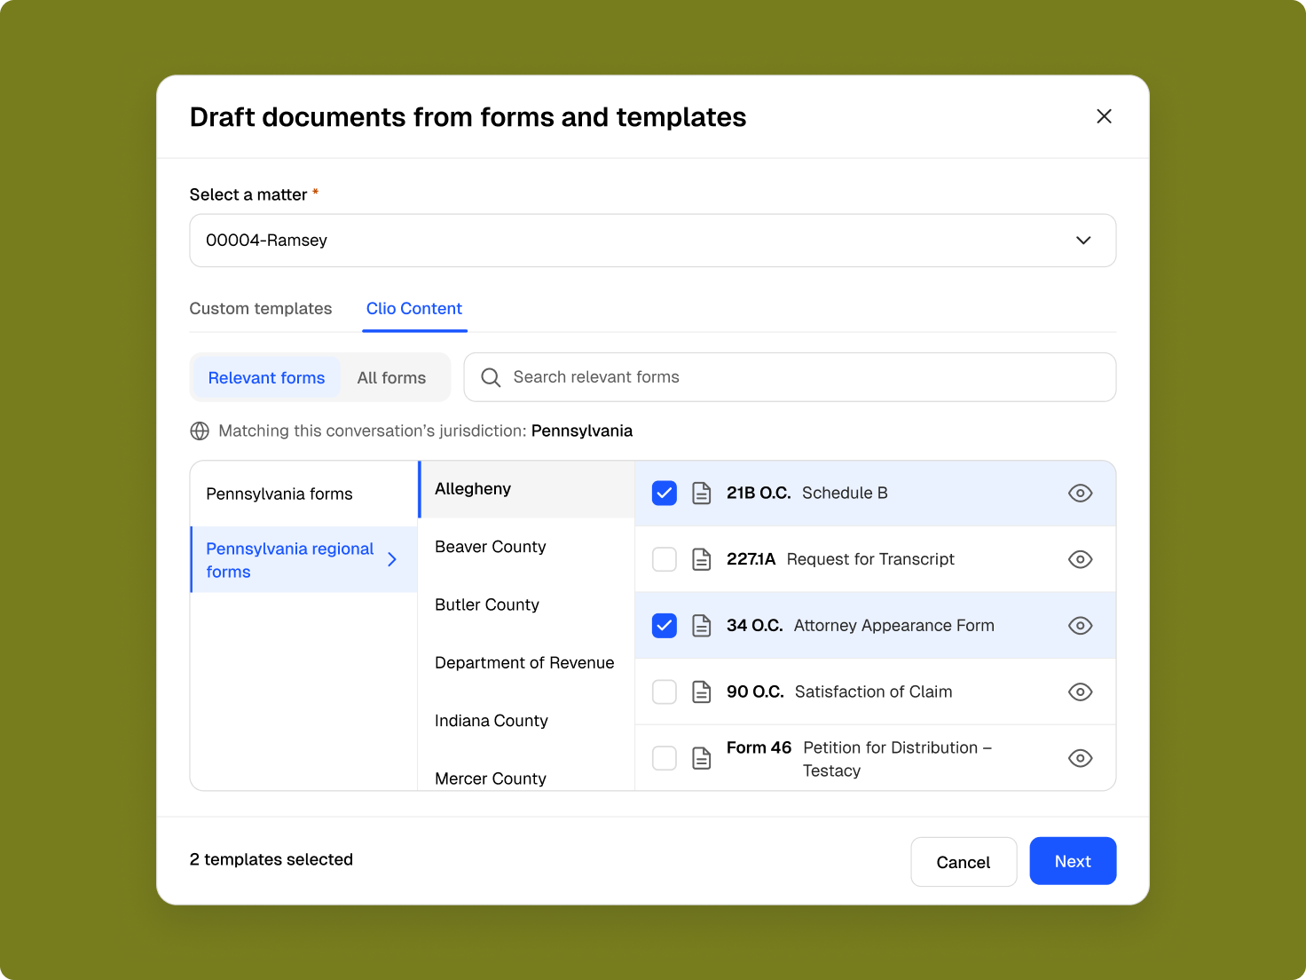Check the Form 46 Petition checkbox
Image resolution: width=1306 pixels, height=980 pixels.
(665, 758)
